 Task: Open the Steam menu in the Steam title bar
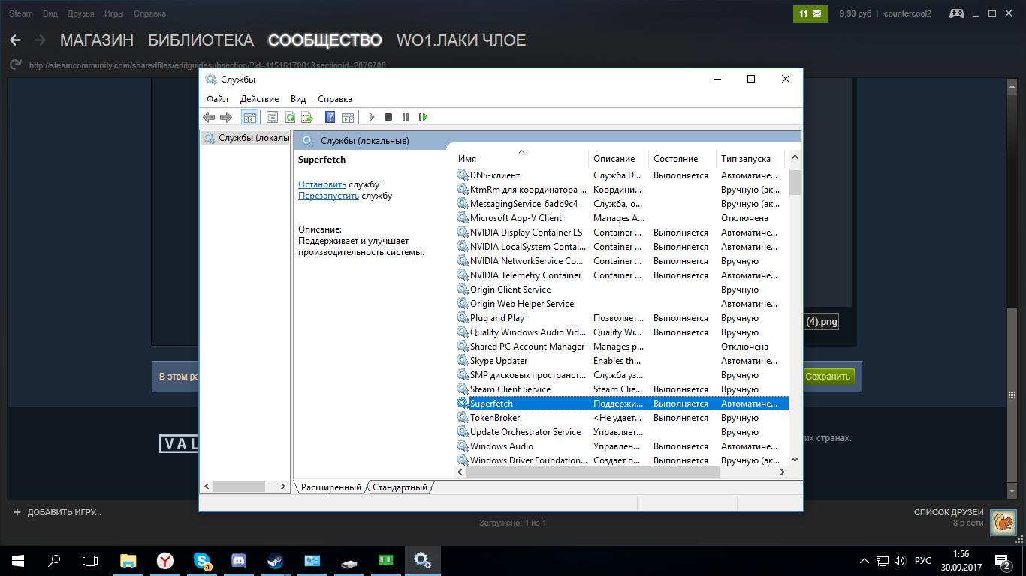point(21,14)
